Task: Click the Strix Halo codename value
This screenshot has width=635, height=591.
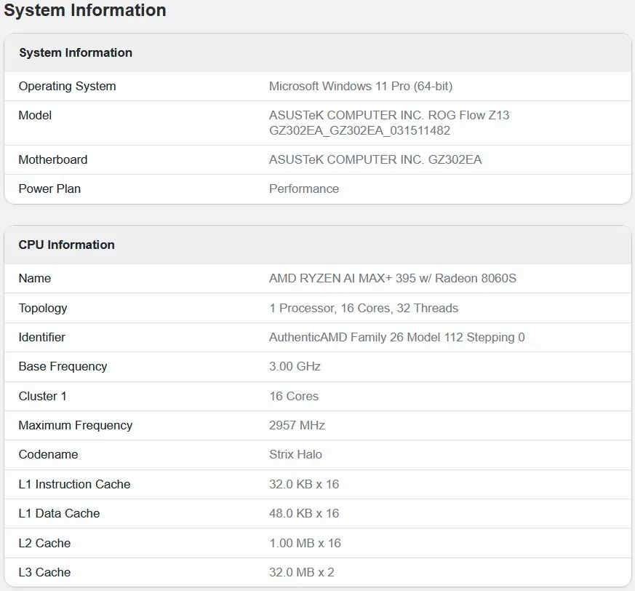Action: tap(295, 454)
